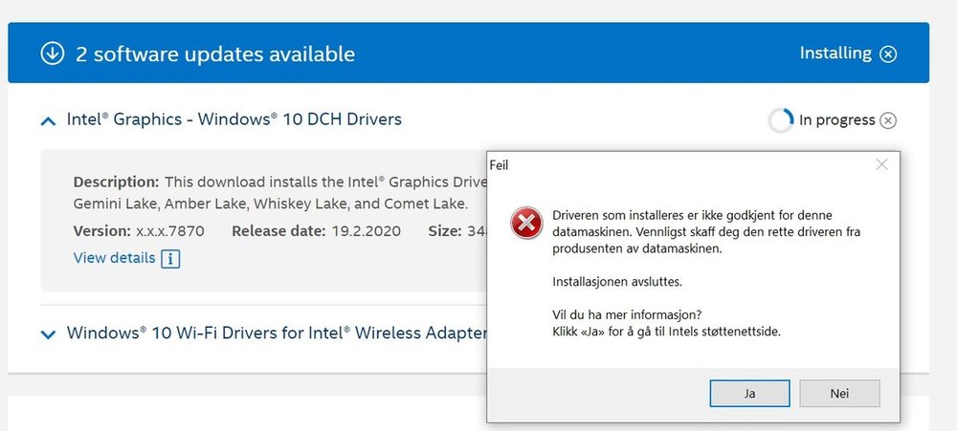The height and width of the screenshot is (431, 957).
Task: Click 'Vil du ha mer informasjon?' text
Action: (627, 315)
